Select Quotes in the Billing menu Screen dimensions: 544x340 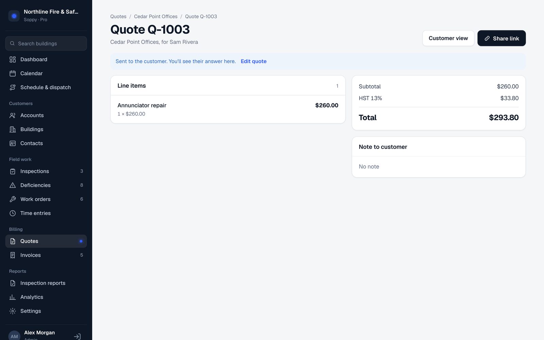[x=46, y=241]
